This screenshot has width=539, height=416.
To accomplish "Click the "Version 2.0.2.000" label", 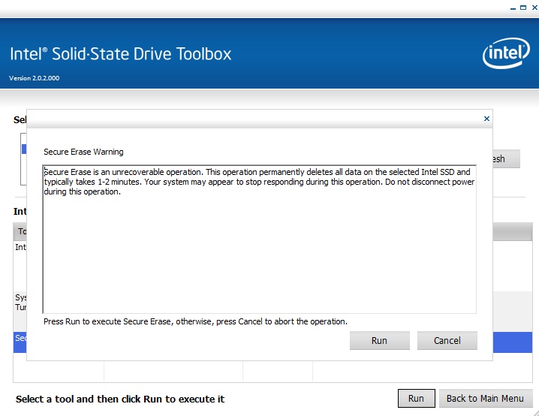I will pos(34,78).
